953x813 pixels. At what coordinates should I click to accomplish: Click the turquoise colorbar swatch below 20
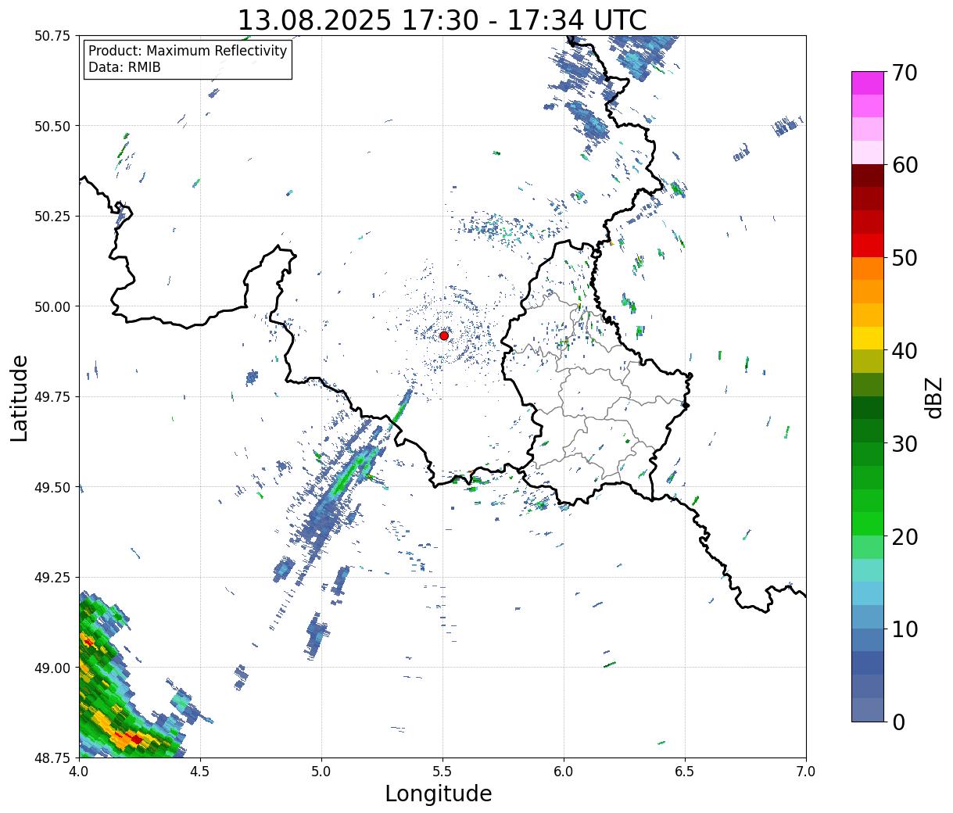[x=868, y=570]
